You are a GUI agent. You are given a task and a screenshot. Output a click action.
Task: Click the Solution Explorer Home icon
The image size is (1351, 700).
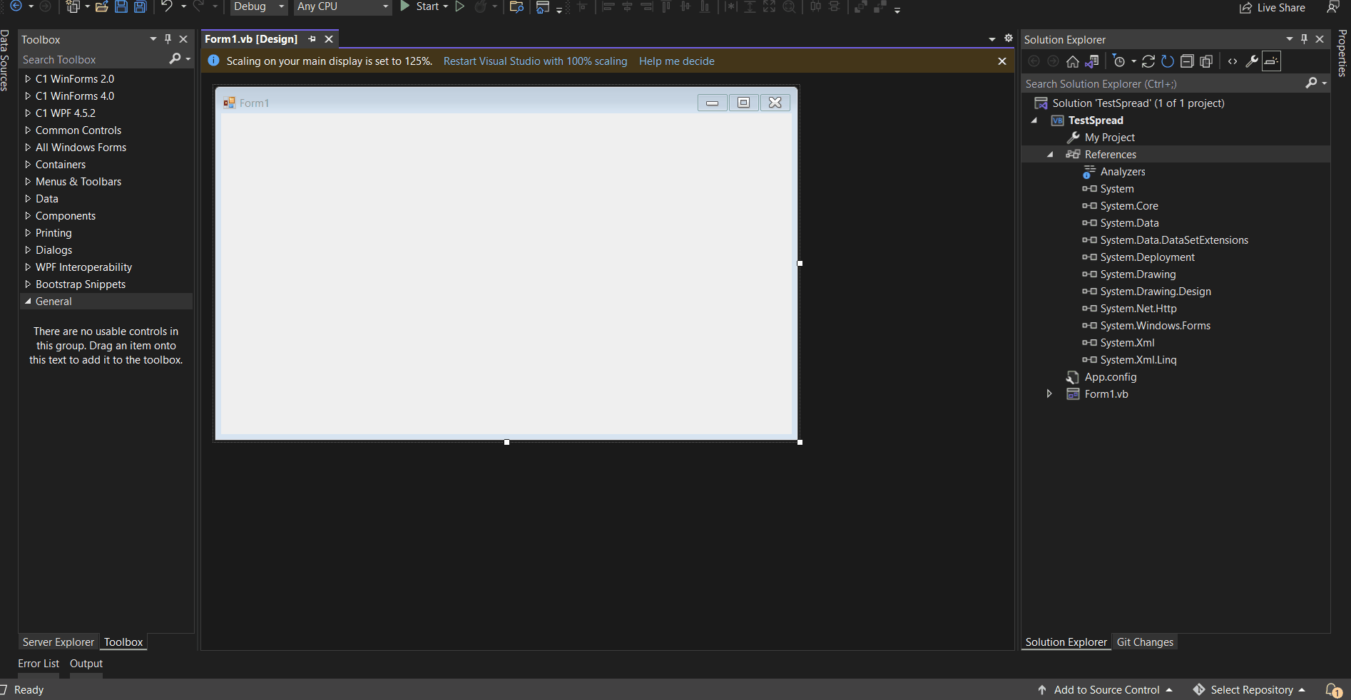1072,61
